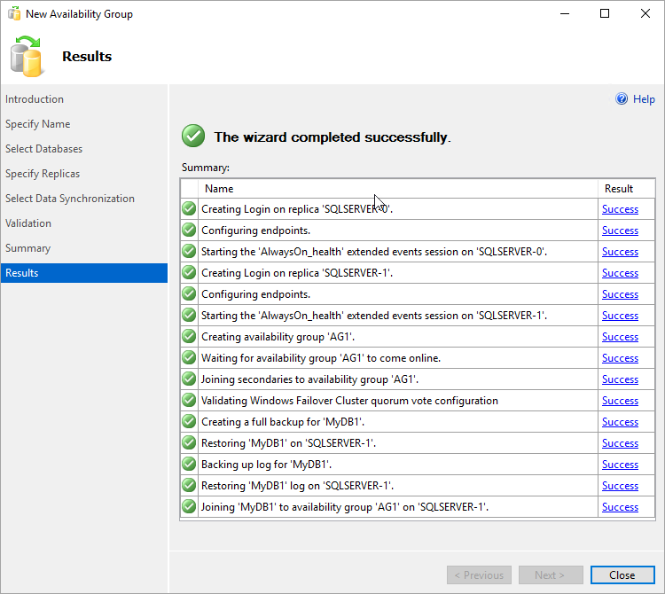Viewport: 665px width, 594px height.
Task: Click the blue Help question mark icon
Action: pyautogui.click(x=622, y=99)
